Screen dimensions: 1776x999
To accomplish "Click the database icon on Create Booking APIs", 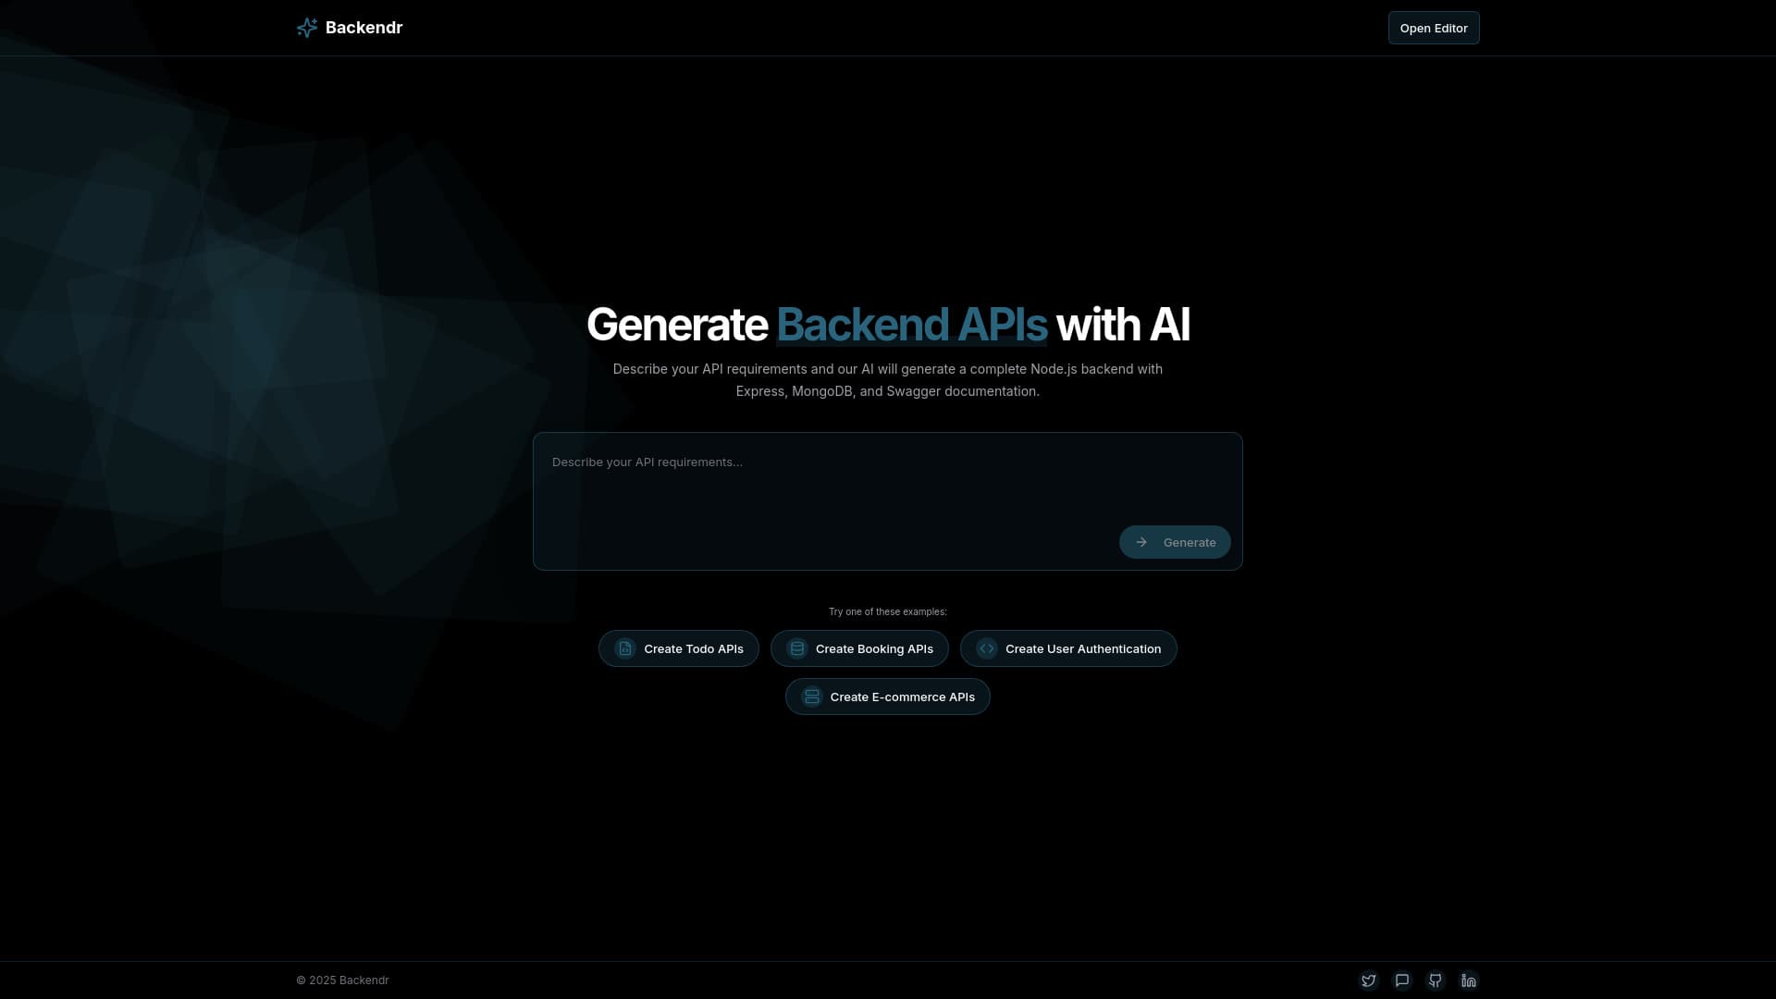I will [x=796, y=648].
